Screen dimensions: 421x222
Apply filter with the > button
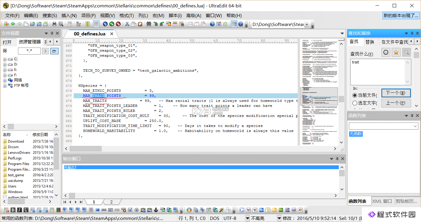45,51
